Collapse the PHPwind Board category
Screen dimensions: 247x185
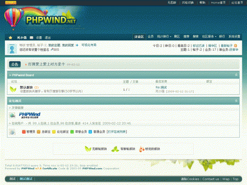pos(236,75)
